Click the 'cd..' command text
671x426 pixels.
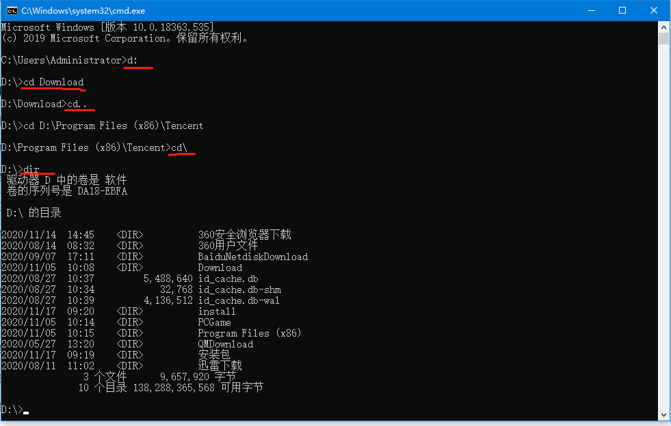[77, 104]
